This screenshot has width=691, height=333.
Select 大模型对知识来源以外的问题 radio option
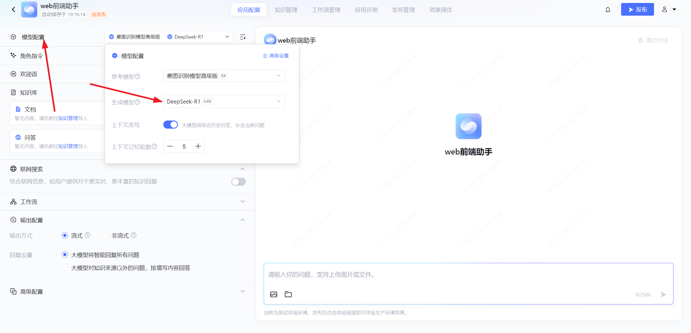point(65,267)
